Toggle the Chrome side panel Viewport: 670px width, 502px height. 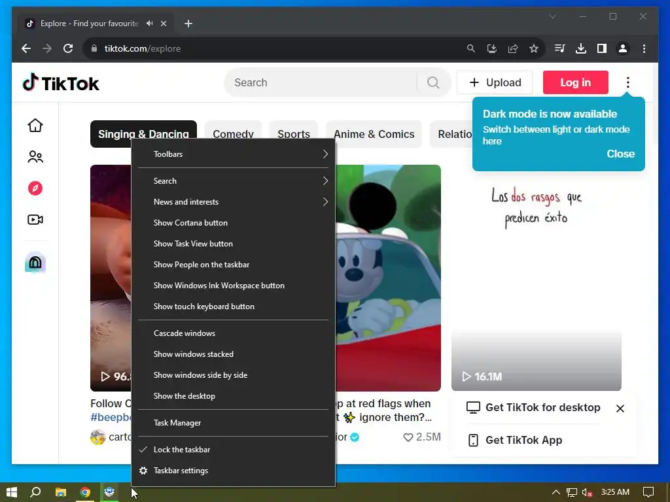tap(602, 48)
